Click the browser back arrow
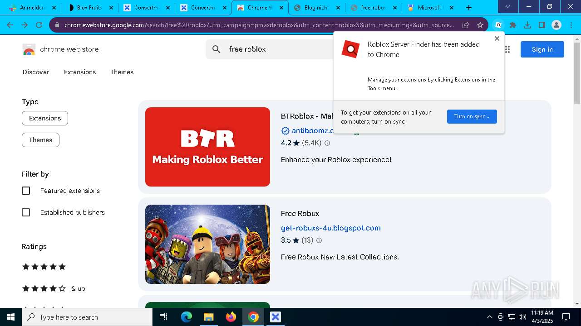Image resolution: width=581 pixels, height=326 pixels. (x=10, y=25)
